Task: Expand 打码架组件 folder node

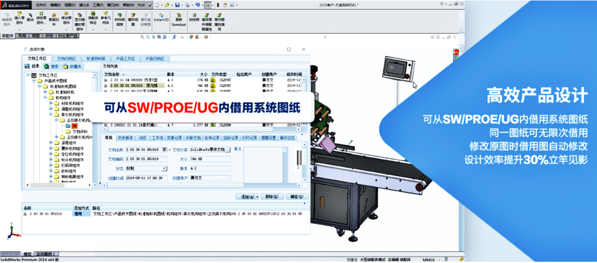Action: coord(51,165)
